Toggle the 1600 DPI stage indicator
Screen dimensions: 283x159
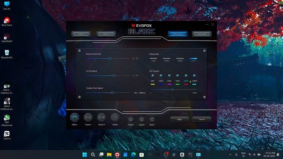[178, 76]
